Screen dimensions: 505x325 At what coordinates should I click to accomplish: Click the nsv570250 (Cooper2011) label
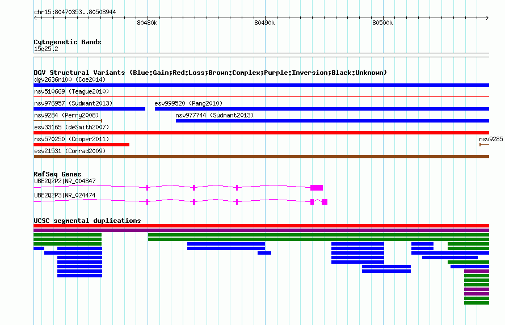[71, 139]
